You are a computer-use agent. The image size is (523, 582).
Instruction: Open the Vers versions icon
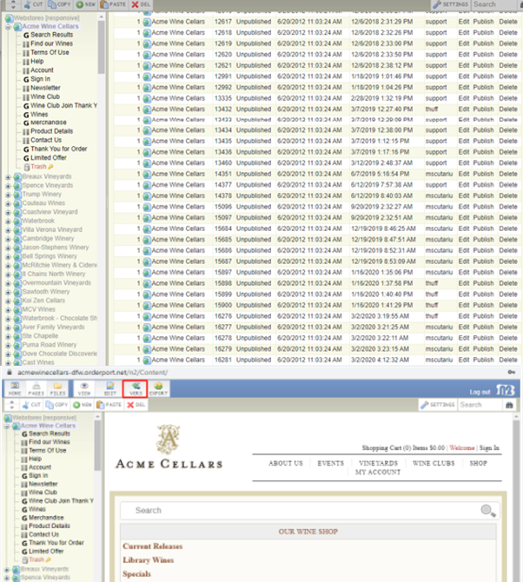(136, 388)
